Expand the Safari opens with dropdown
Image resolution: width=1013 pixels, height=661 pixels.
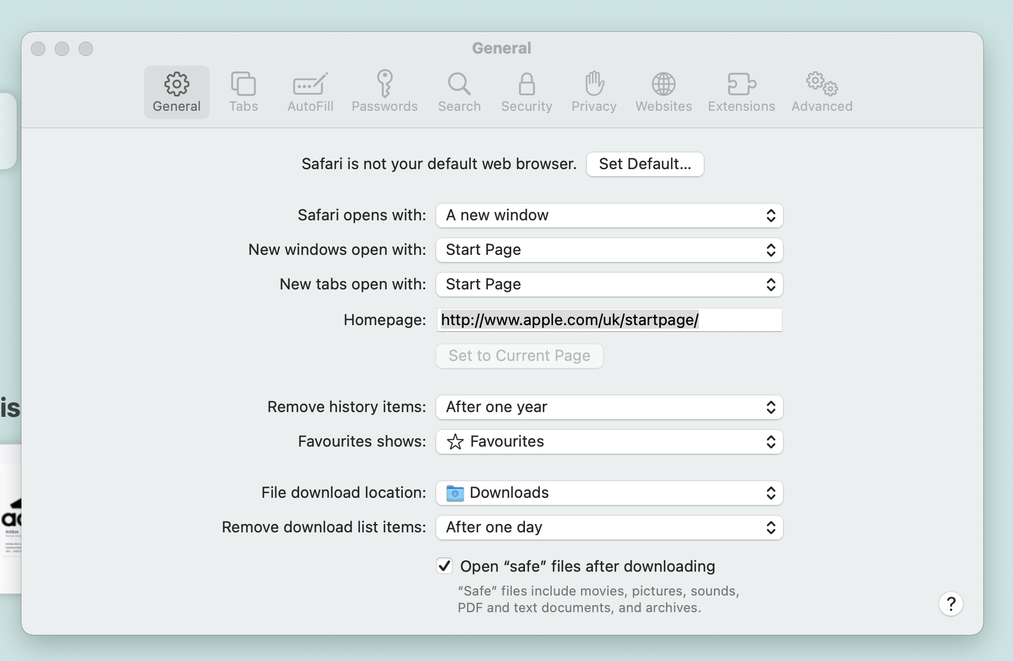(610, 216)
